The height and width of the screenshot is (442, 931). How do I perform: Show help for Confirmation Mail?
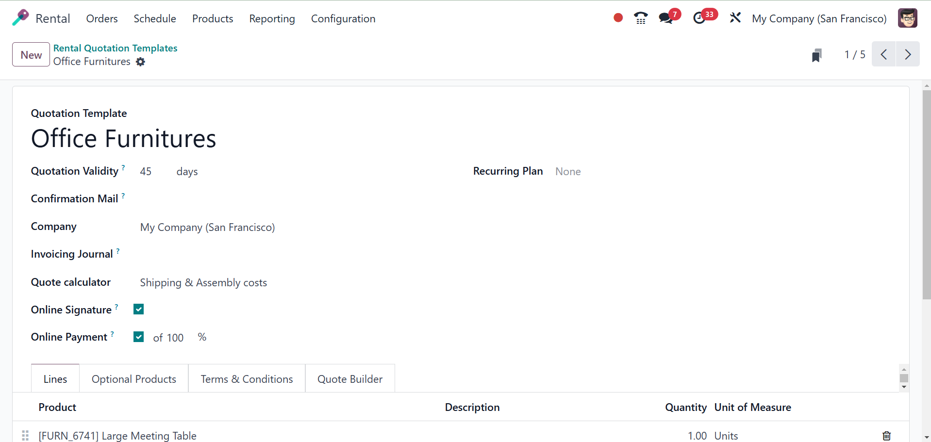click(x=123, y=195)
